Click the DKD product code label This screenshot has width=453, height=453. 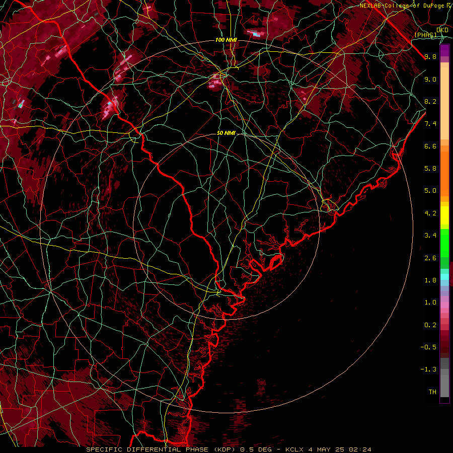[x=442, y=30]
